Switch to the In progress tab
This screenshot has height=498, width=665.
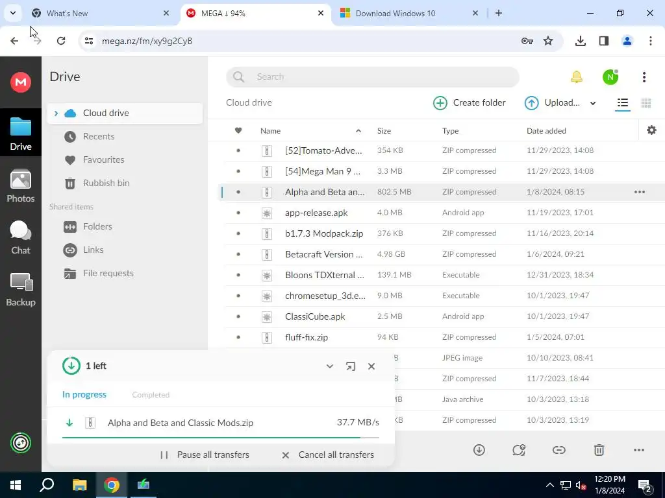pos(84,395)
